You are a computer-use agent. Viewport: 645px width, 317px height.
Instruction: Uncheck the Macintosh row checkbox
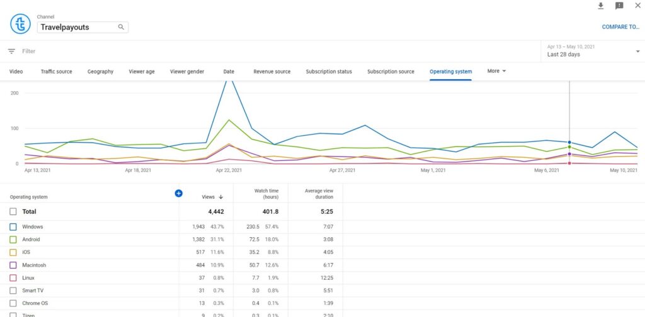coord(13,265)
